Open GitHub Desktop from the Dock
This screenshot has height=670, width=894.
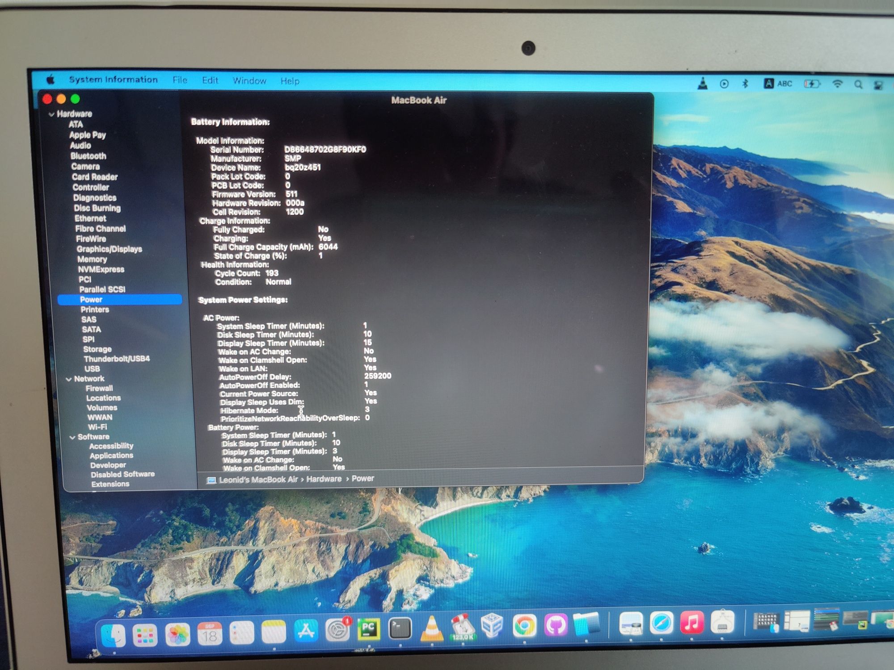point(556,624)
